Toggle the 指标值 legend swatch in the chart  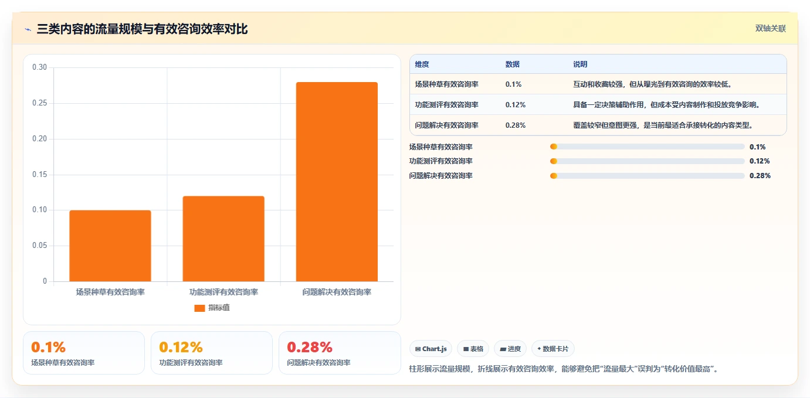coord(199,308)
